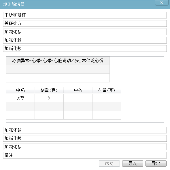This screenshot has width=170, height=170.
Task: Open the 备注 section
Action: coord(85,155)
